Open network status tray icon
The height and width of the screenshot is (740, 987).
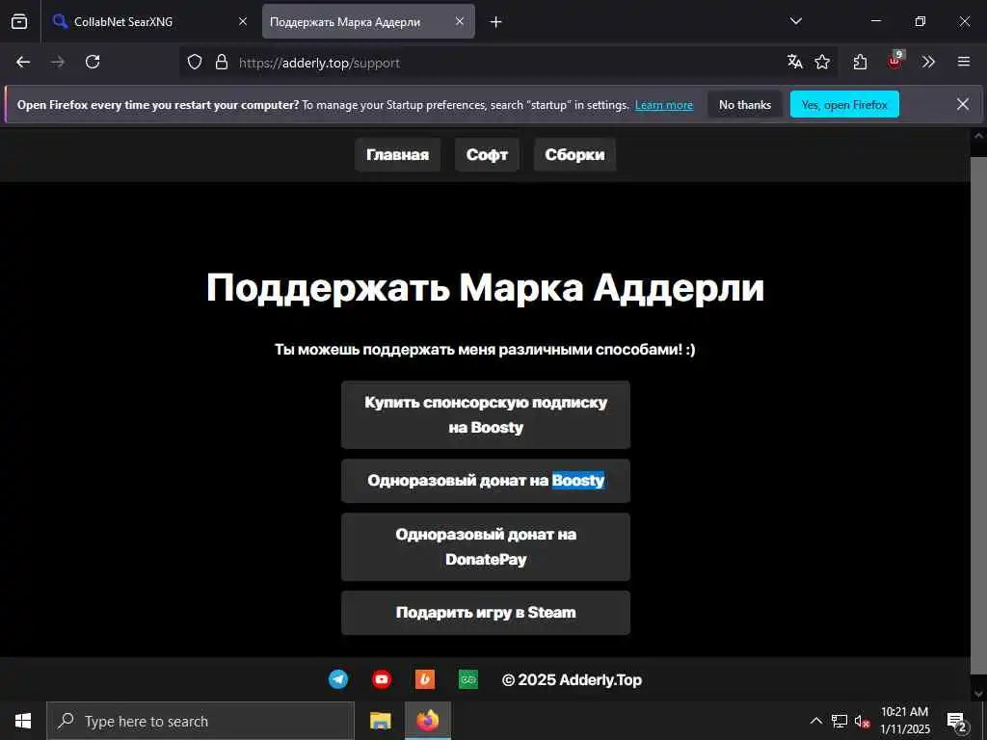tap(840, 721)
